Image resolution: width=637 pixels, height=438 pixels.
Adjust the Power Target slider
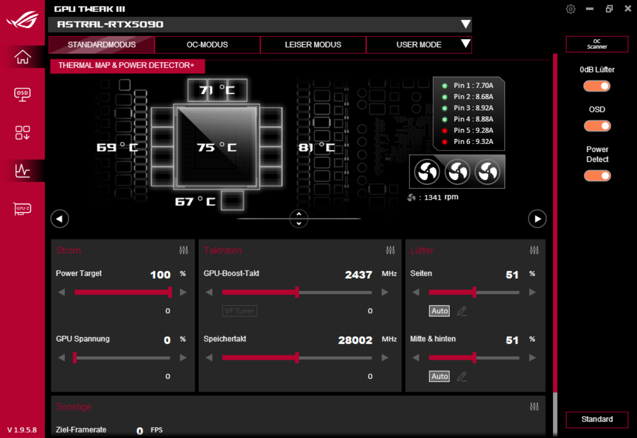(123, 292)
